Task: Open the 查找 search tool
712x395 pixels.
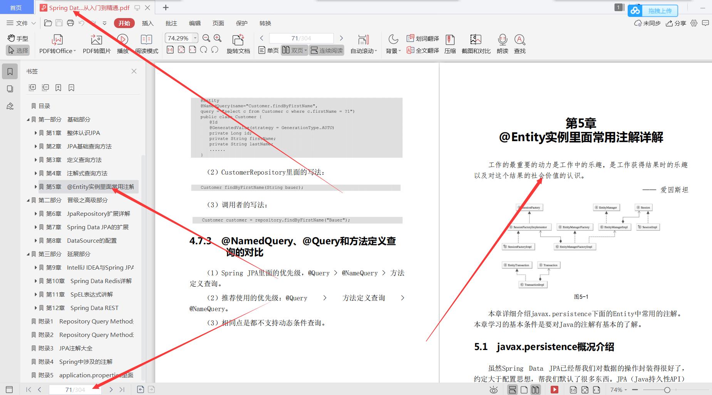Action: click(x=519, y=40)
